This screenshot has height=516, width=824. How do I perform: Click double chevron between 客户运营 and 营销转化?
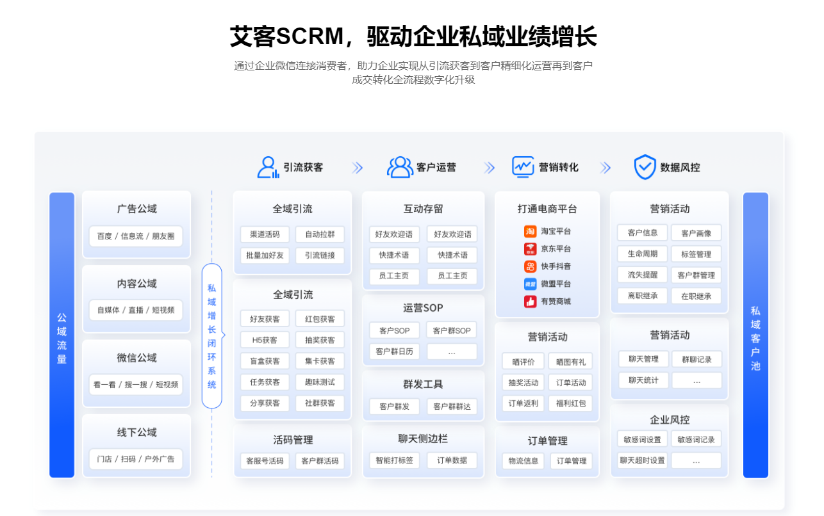(x=490, y=168)
